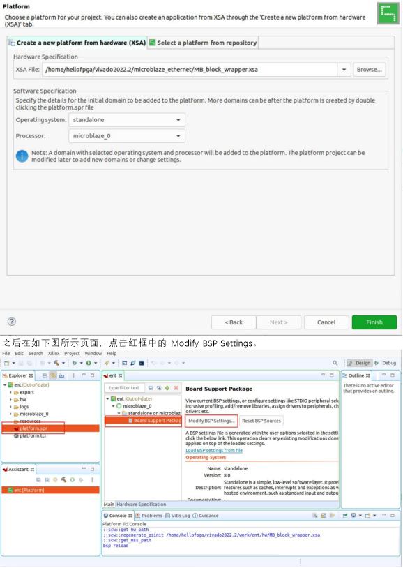This screenshot has height=568, width=403.
Task: Click the green plus add icon beside filter
Action: (167, 388)
